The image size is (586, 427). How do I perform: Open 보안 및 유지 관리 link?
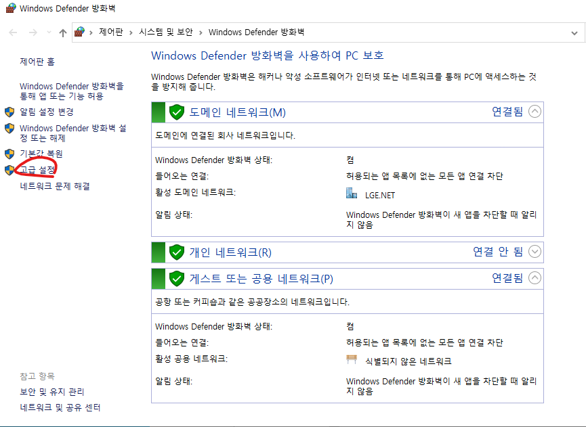[x=52, y=392]
